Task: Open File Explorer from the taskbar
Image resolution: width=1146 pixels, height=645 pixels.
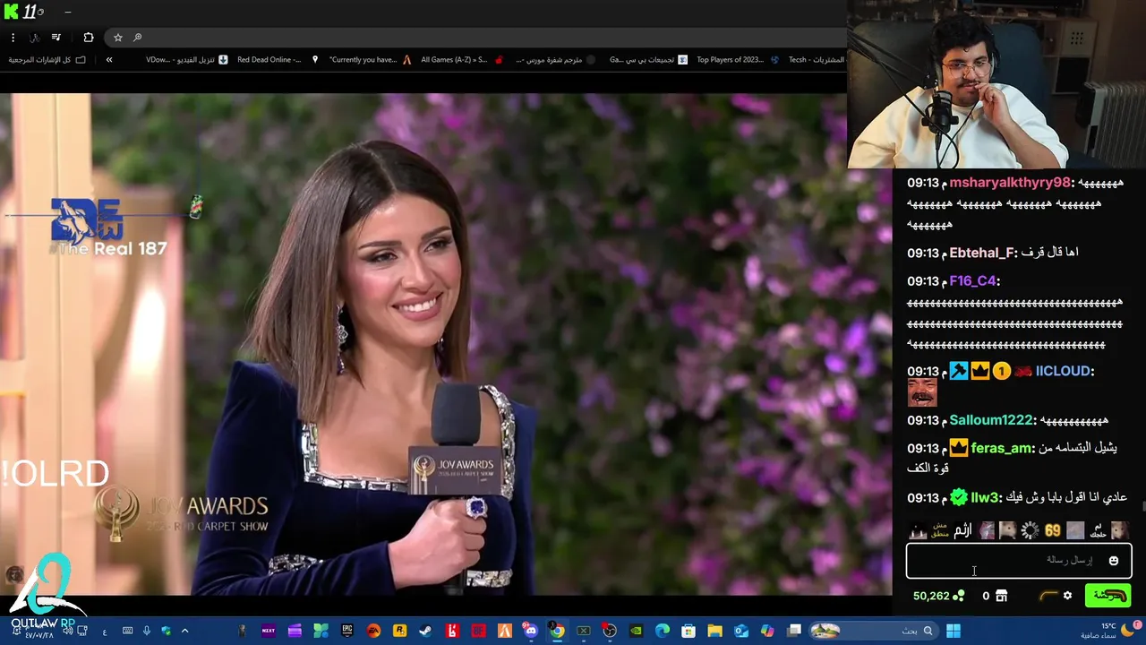Action: point(714,631)
